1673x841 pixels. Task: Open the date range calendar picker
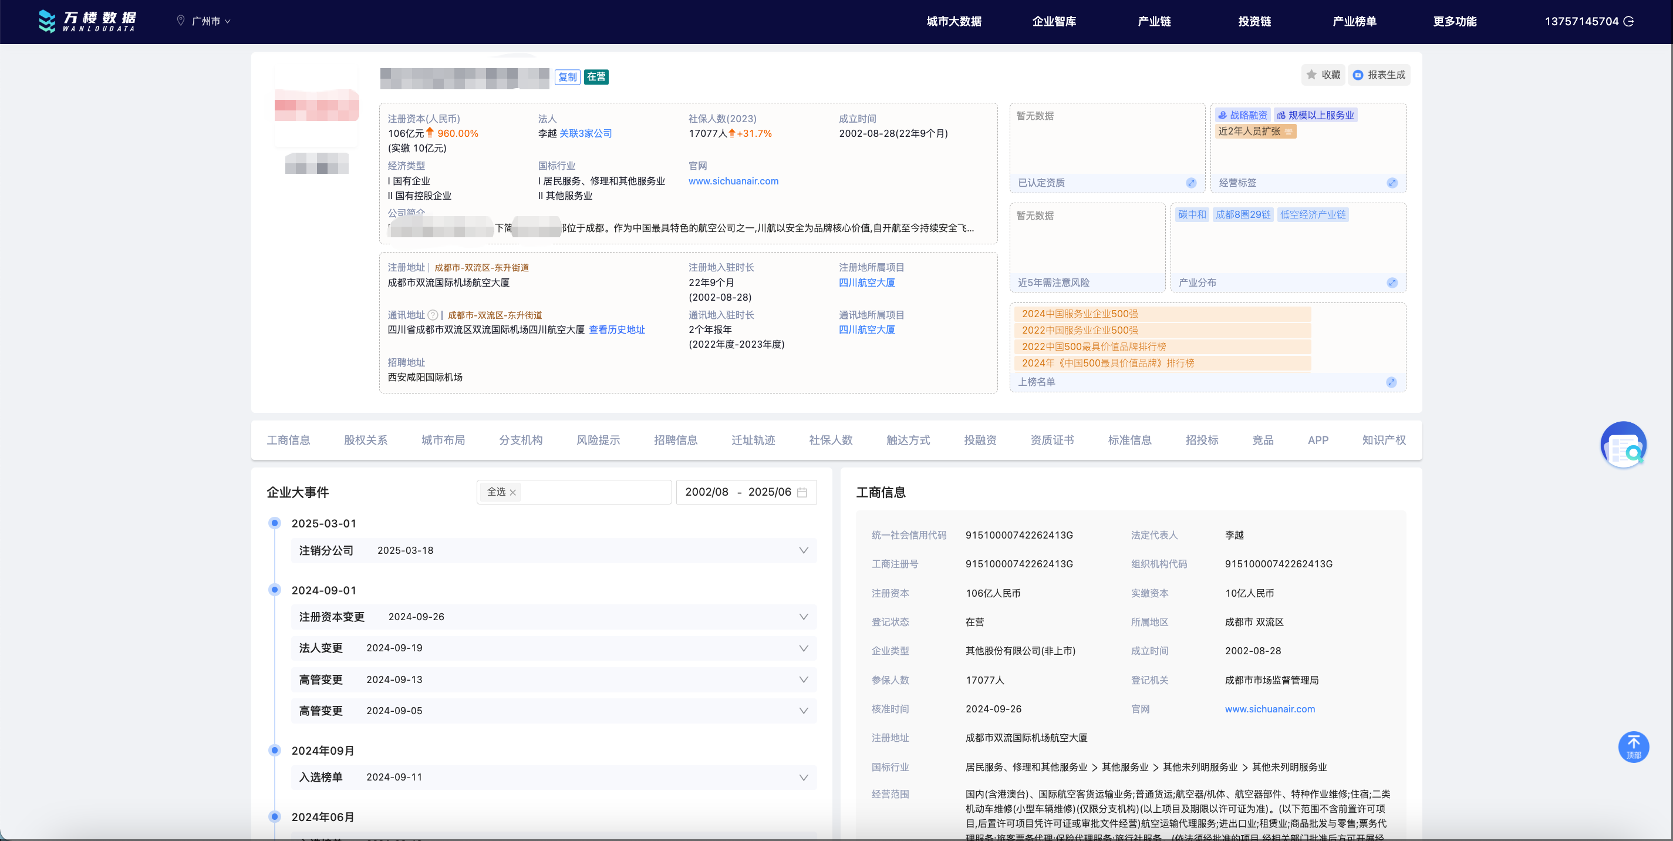click(x=802, y=492)
